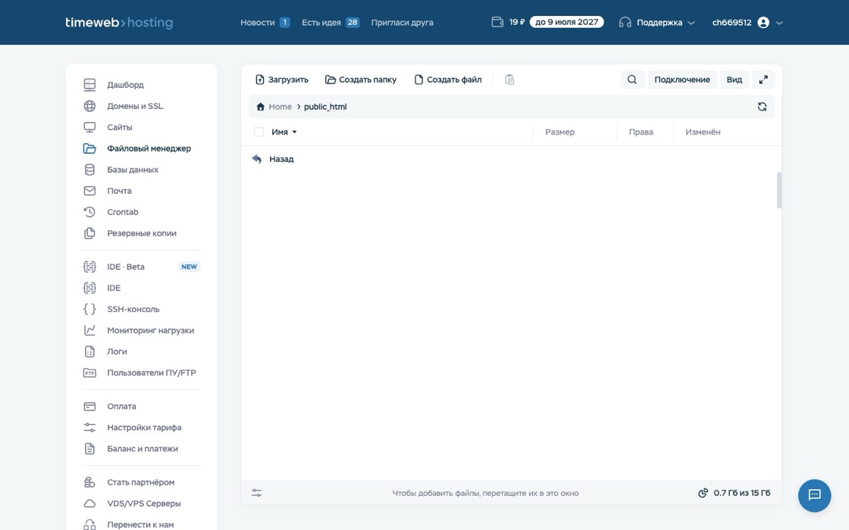Open the Настройки тарифа sliders icon
The image size is (849, 530).
(x=89, y=427)
